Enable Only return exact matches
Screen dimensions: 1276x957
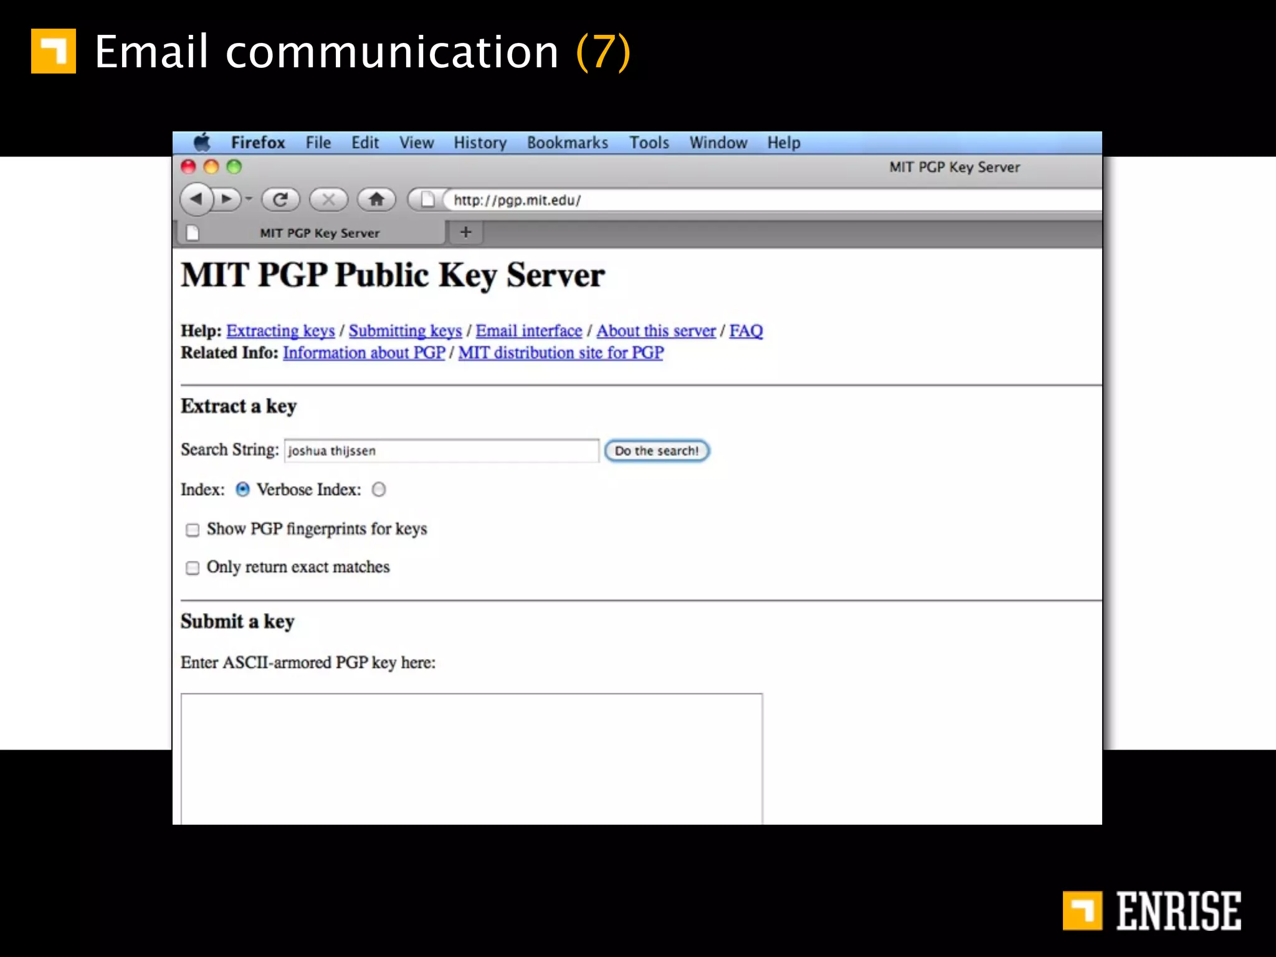(x=193, y=568)
